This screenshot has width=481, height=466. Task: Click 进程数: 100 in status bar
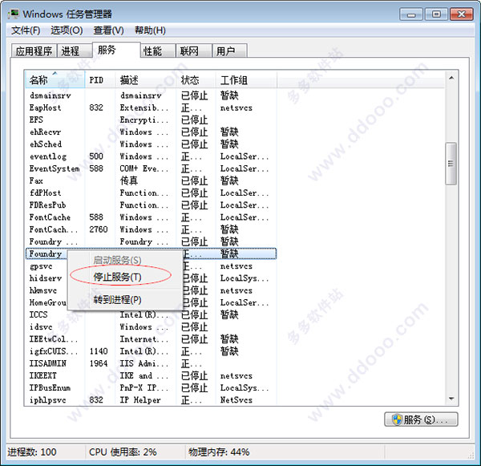click(x=32, y=452)
